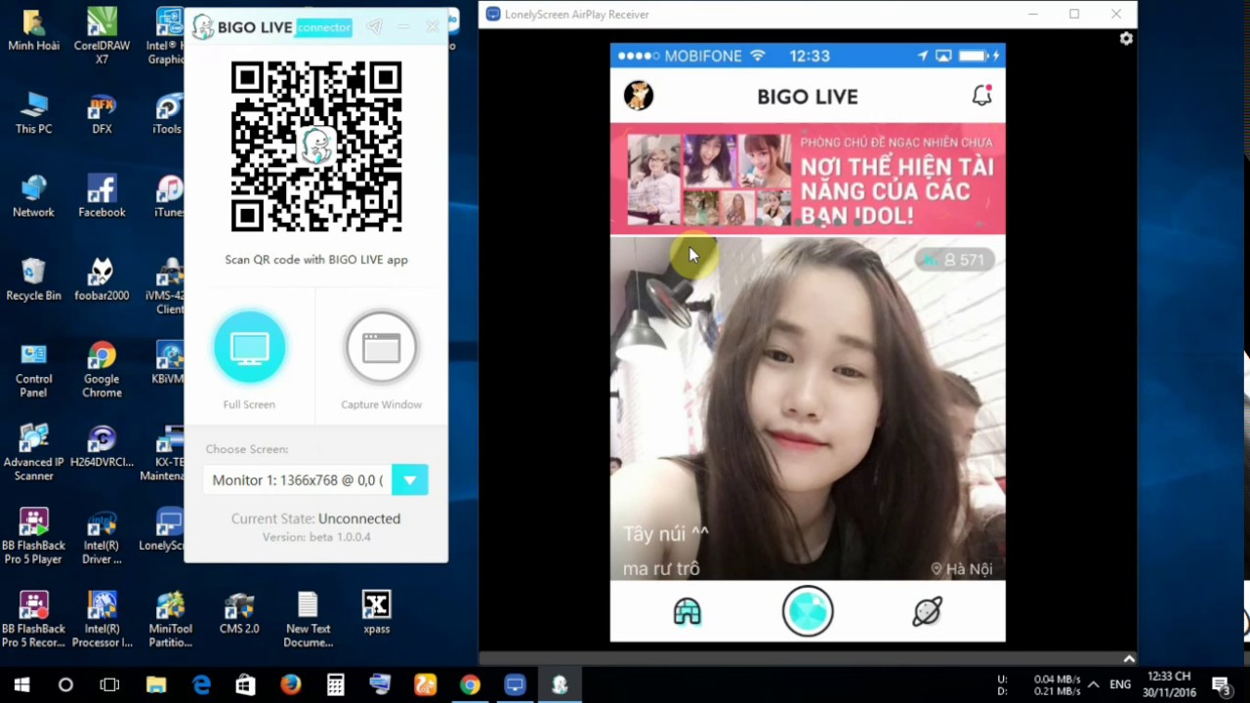Screen dimensions: 1250x703
Task: Open LonelyScreen settings gear icon
Action: [x=1126, y=38]
